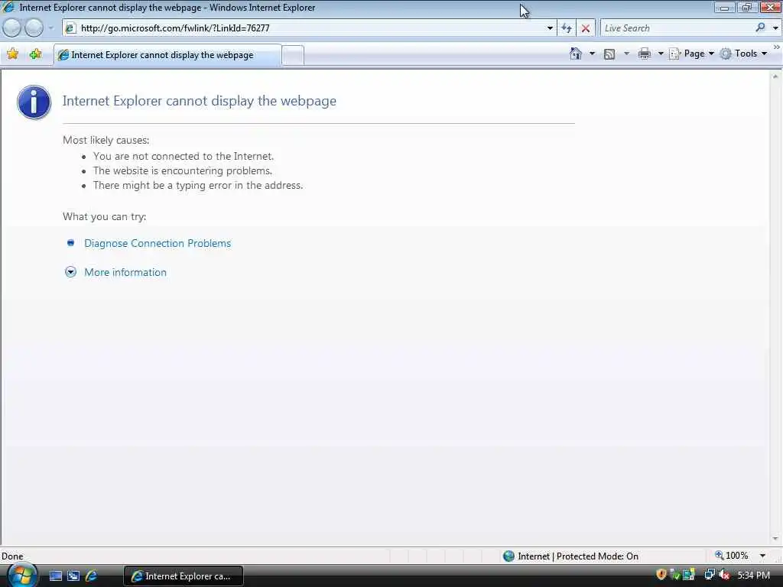Click the Refresh button
This screenshot has width=783, height=587.
(x=567, y=28)
